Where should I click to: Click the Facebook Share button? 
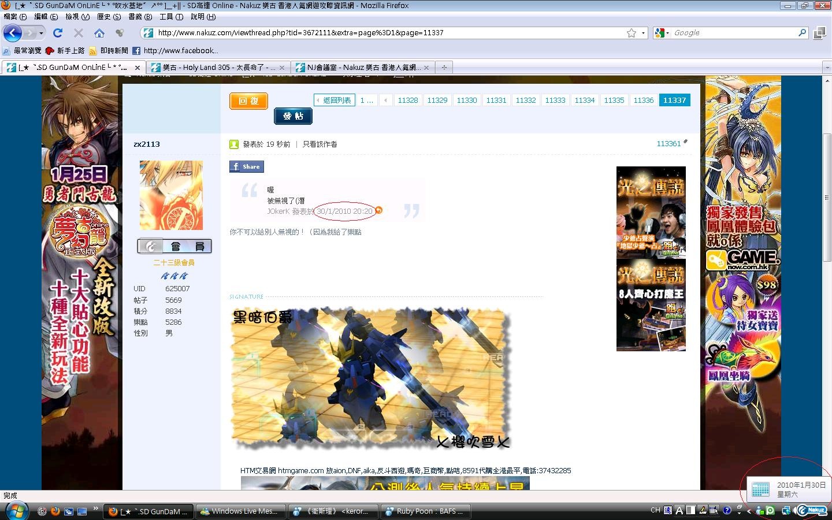(x=247, y=166)
